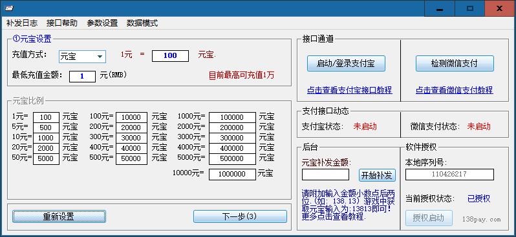516x237 pixels.
Task: Click the 5元= ratio field showing 500
Action: pos(46,128)
